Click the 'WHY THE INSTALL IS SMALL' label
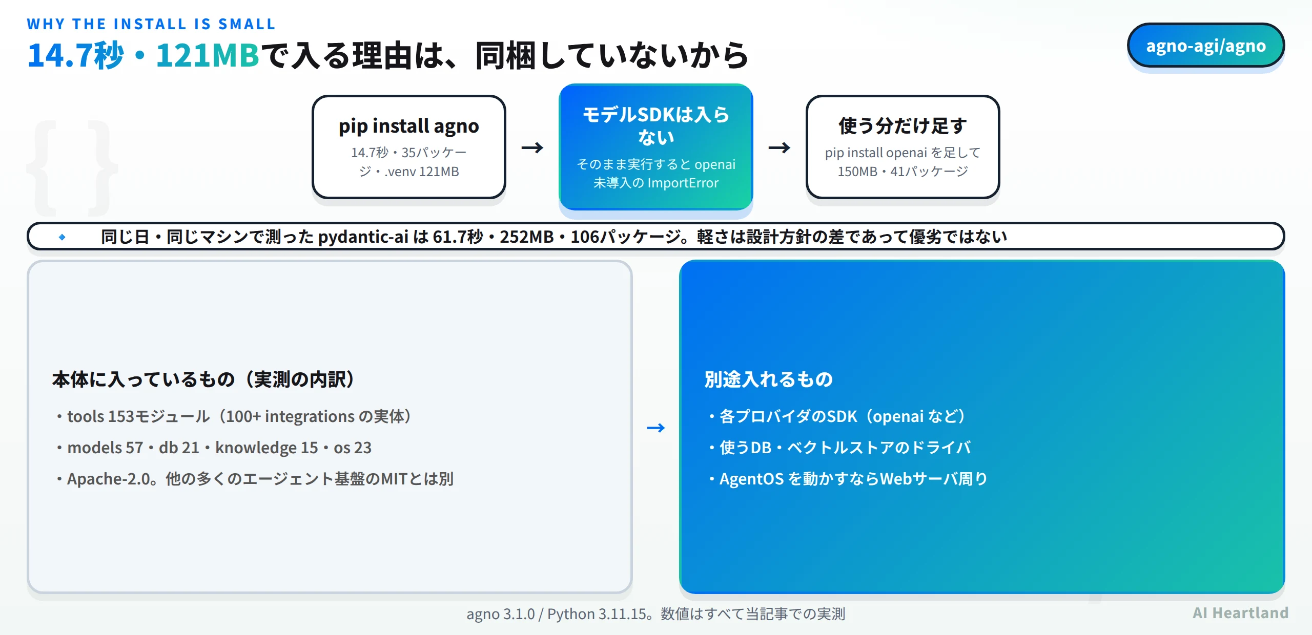 point(151,24)
